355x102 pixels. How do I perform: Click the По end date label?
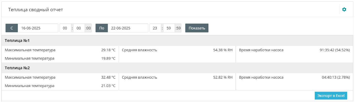tap(102, 28)
